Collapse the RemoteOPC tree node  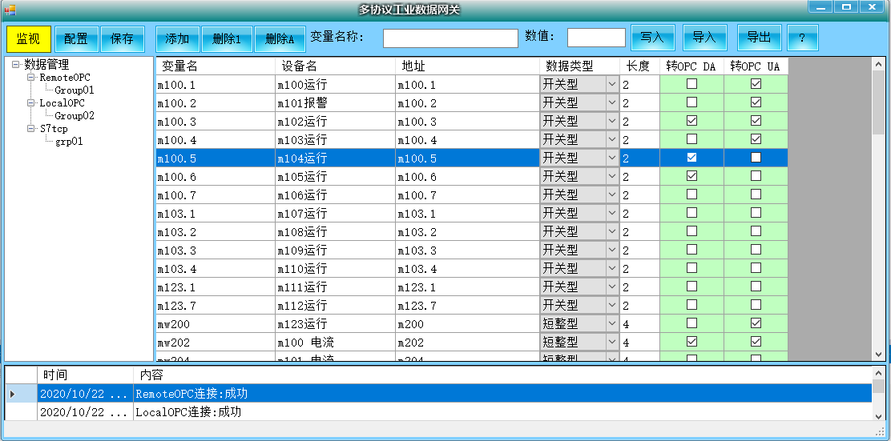point(31,78)
